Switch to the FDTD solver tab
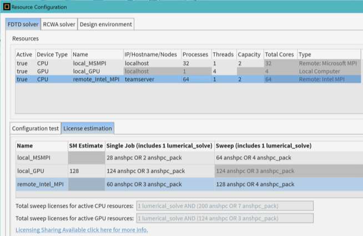Screen dimensions: 363x236 tap(23, 24)
